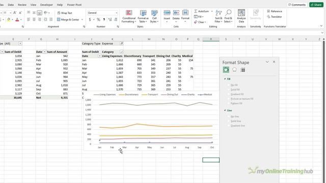Collapse the Fill section in Format Shape
326x183 pixels.
click(x=225, y=79)
